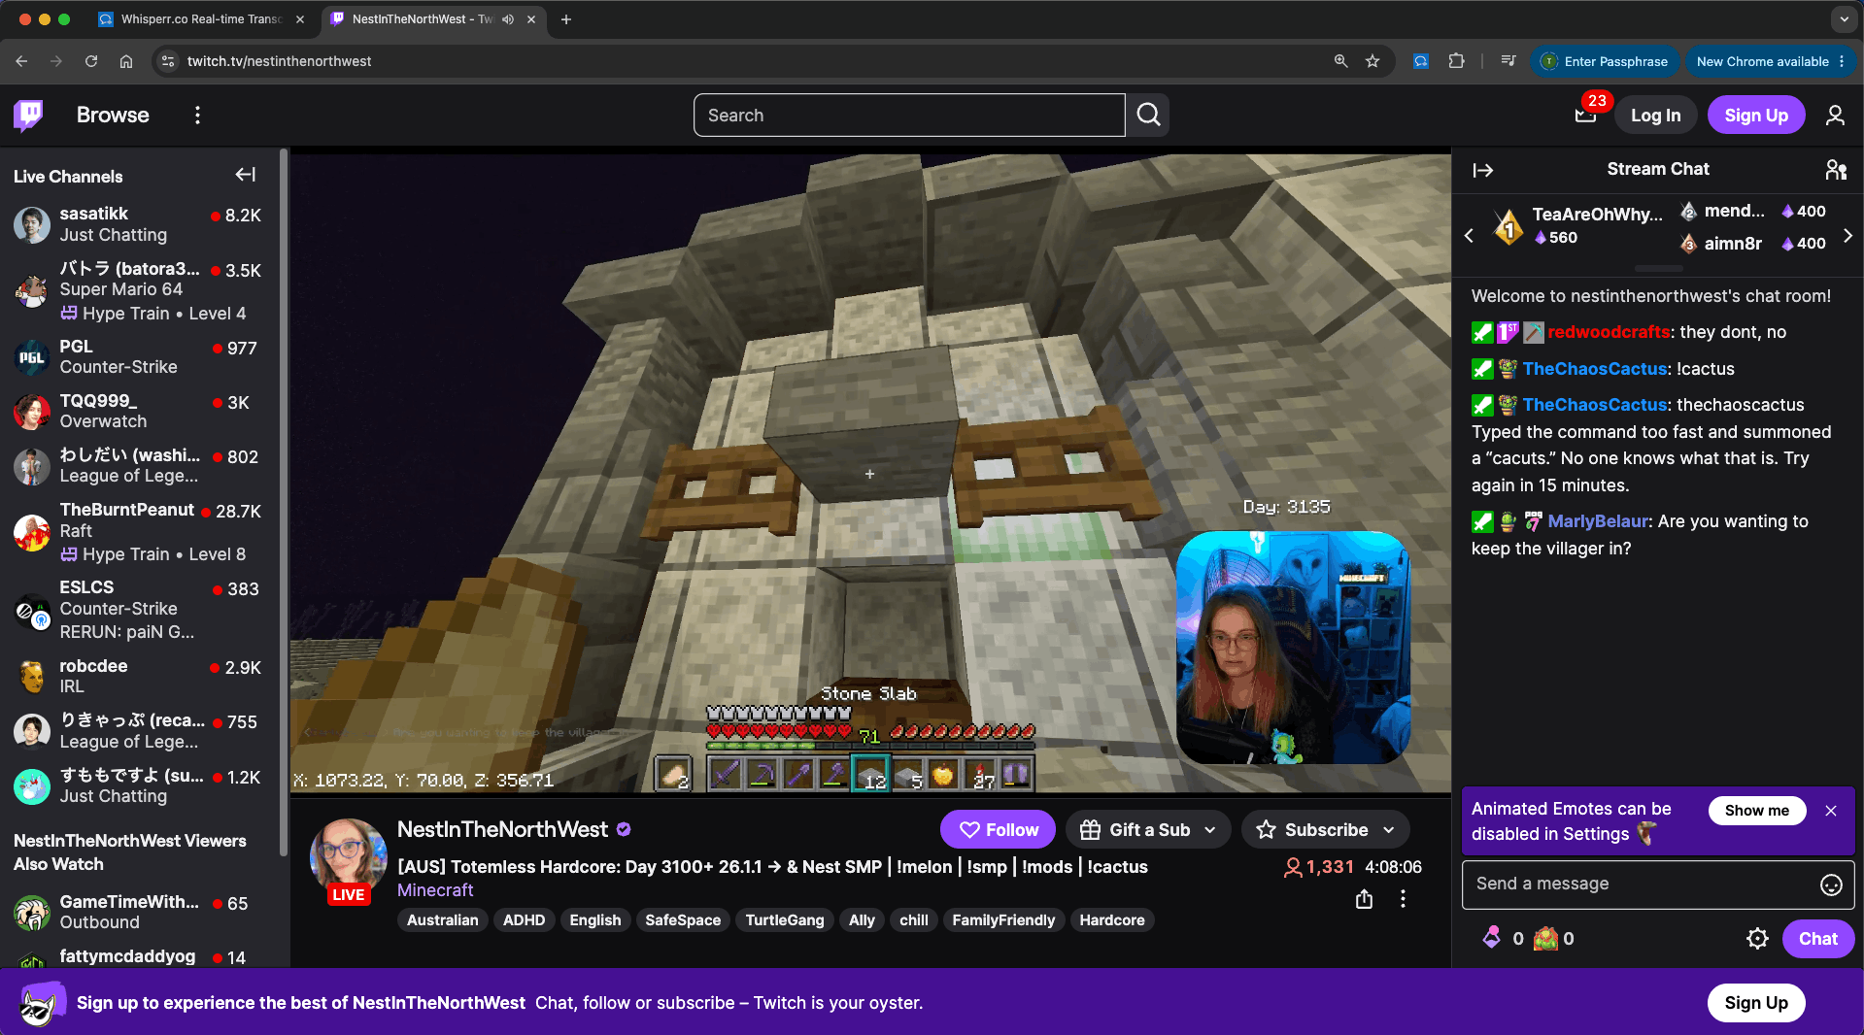The image size is (1864, 1035).
Task: Click Show me for animated emotes
Action: click(x=1756, y=811)
